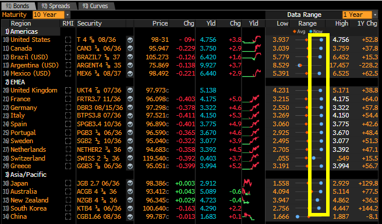Open United States yield sparkline chart

[252, 40]
